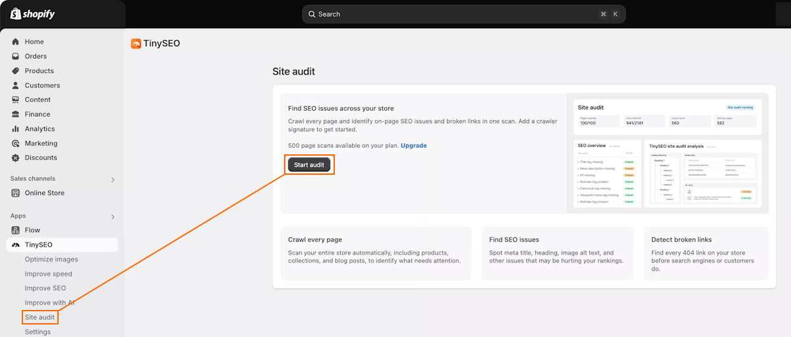Select Site audit submenu item
Screen dimensions: 791x337
(x=40, y=317)
